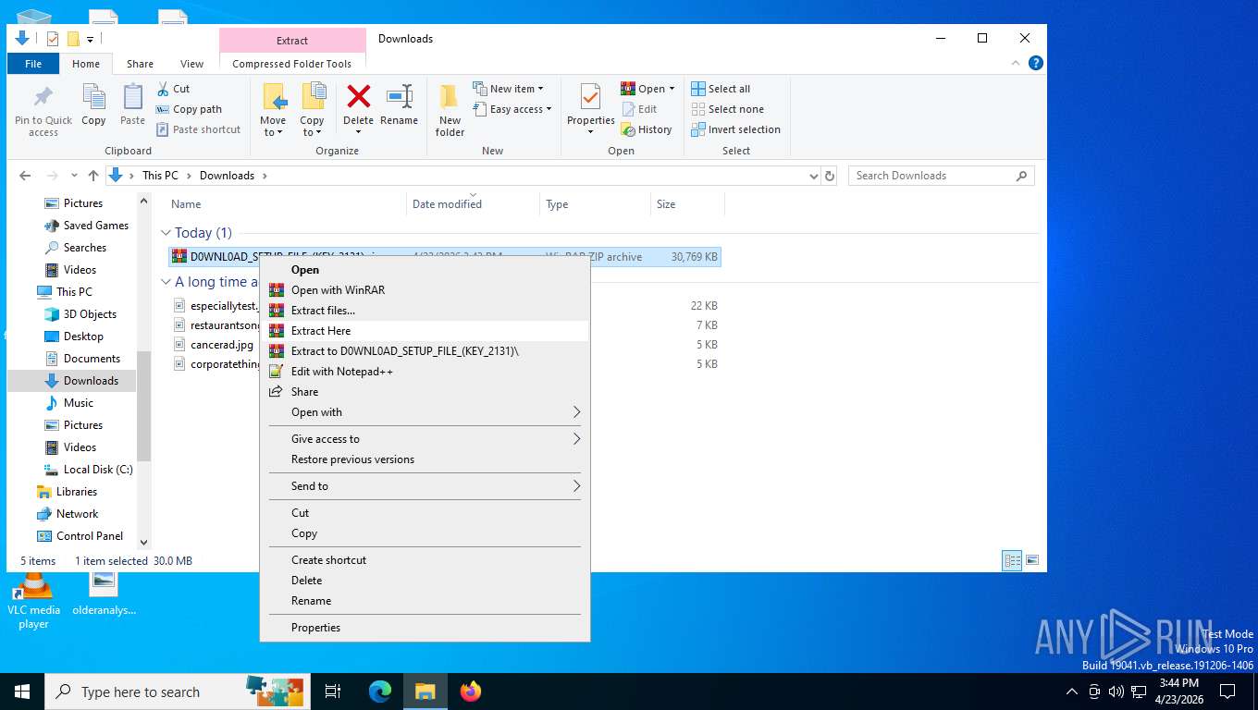This screenshot has height=710, width=1258.
Task: Select Network in navigation pane
Action: (77, 514)
